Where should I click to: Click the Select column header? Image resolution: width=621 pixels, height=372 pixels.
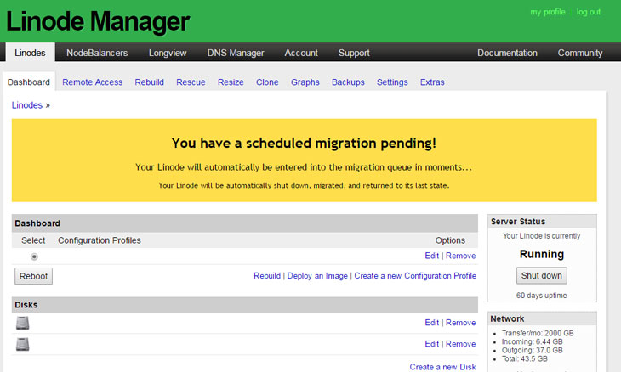(x=33, y=240)
